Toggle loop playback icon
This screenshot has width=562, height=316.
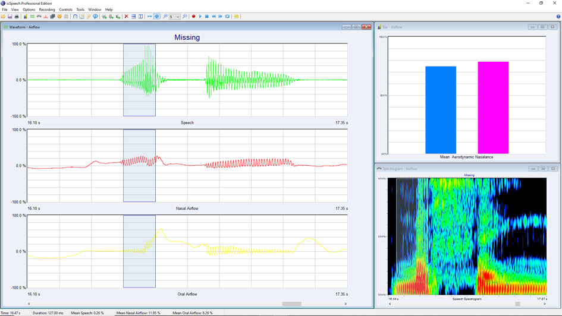coord(227,17)
